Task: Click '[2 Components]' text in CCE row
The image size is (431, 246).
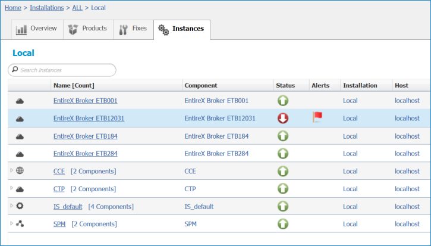Action: 93,171
